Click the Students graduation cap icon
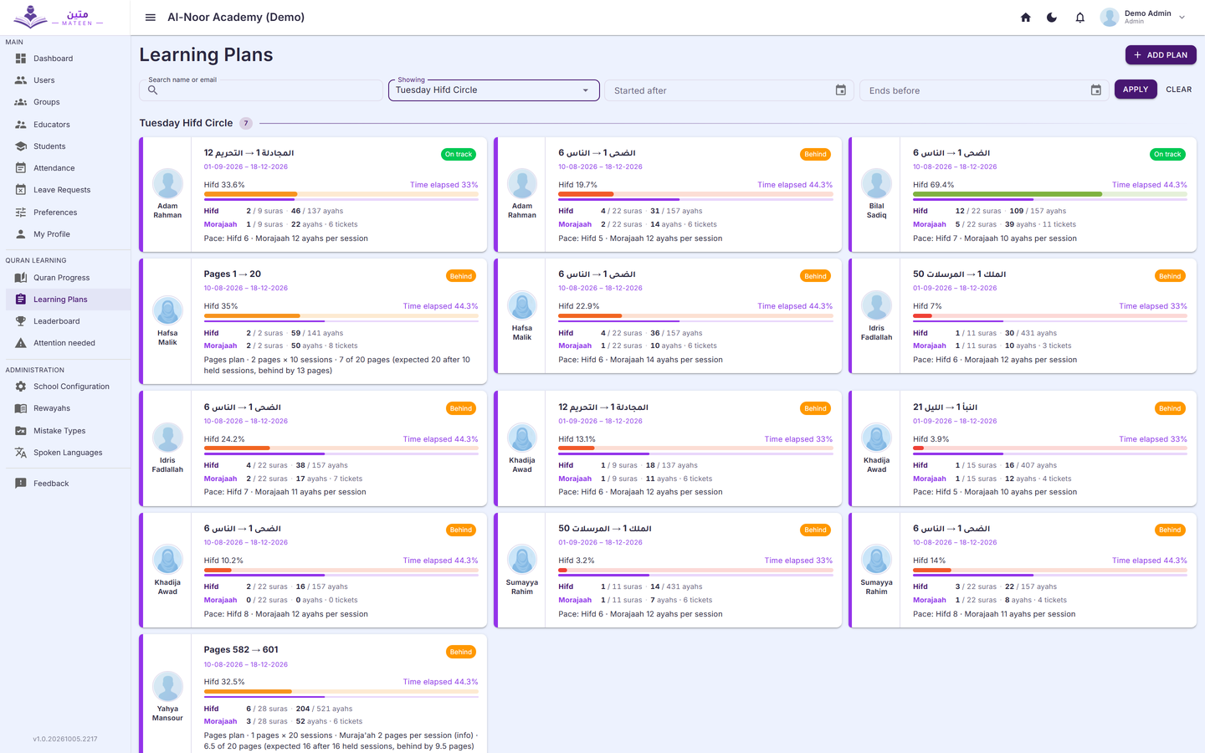This screenshot has width=1205, height=753. click(x=21, y=146)
